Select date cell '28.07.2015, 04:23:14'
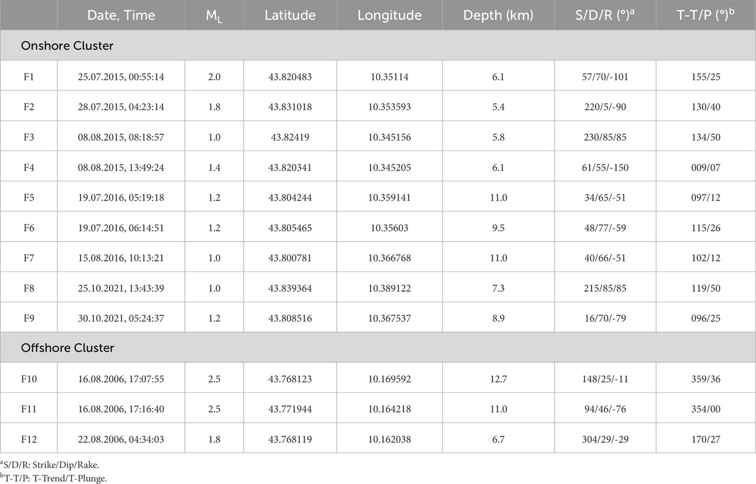This screenshot has height=484, width=756. tap(121, 107)
